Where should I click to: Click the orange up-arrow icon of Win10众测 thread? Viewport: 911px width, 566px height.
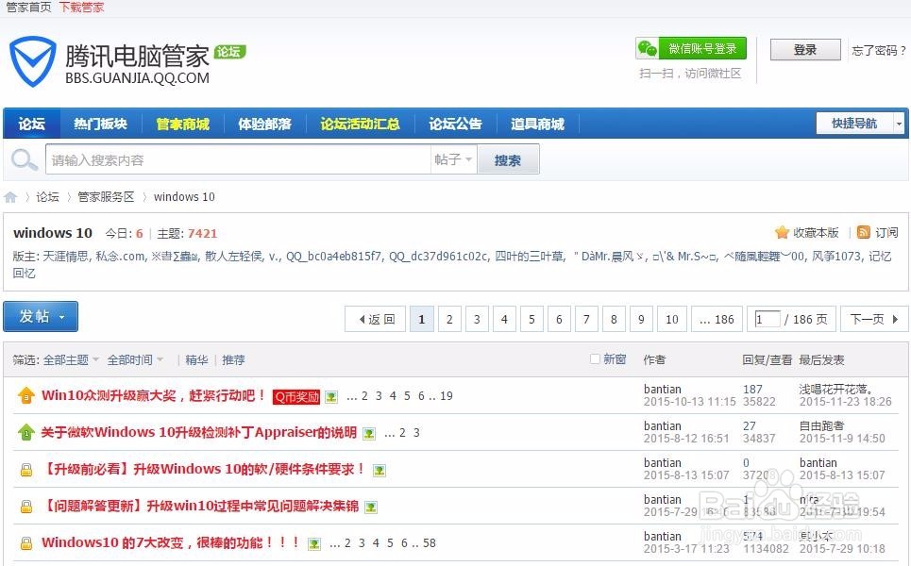[x=26, y=396]
